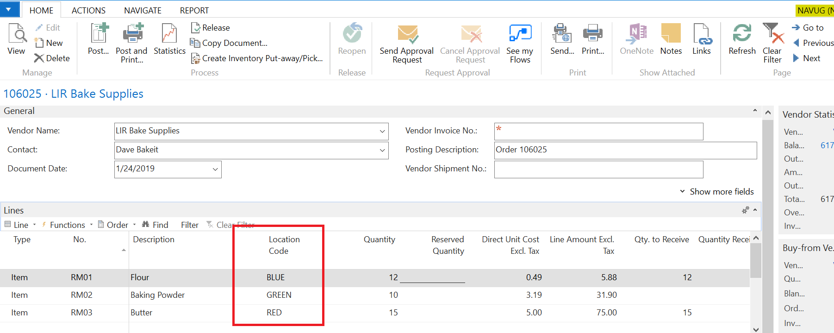Open the NAVIGATE ribbon tab
The width and height of the screenshot is (834, 333).
(x=143, y=10)
